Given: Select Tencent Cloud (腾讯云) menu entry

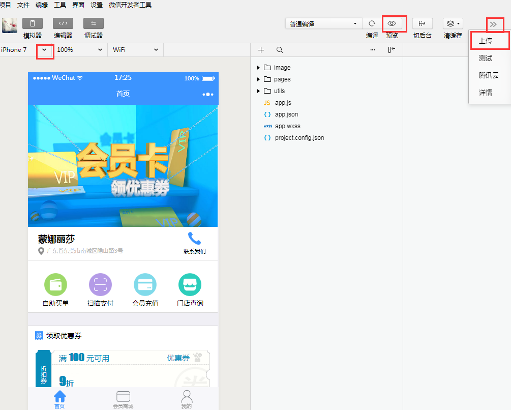Looking at the screenshot, I should pyautogui.click(x=490, y=75).
